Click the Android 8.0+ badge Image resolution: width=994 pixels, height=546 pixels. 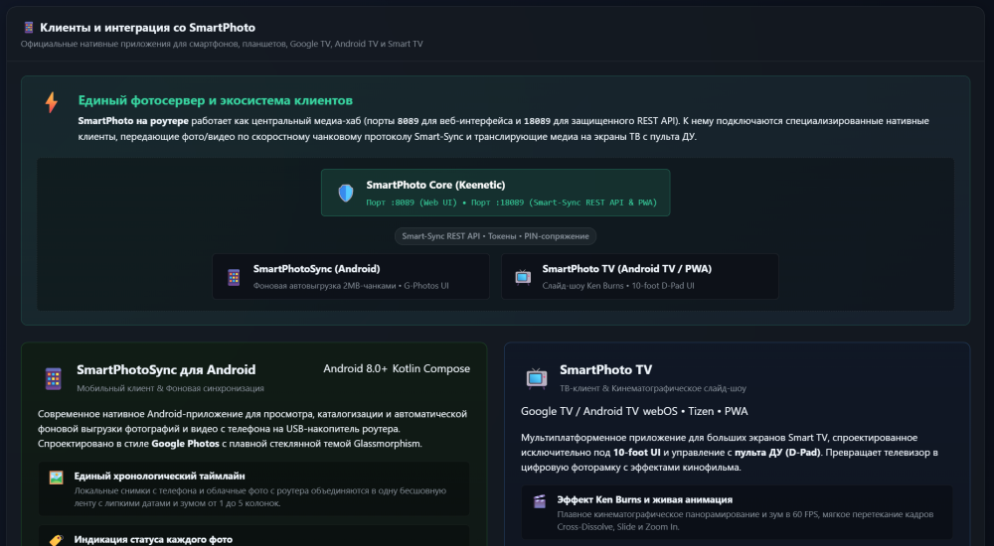coord(355,368)
